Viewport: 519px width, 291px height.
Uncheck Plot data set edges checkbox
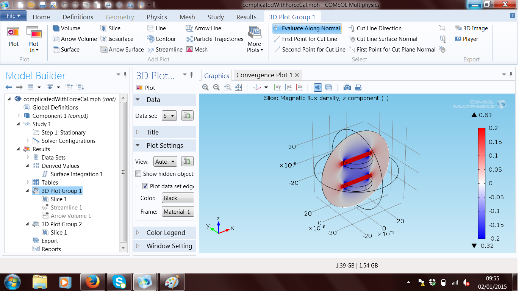tap(145, 186)
